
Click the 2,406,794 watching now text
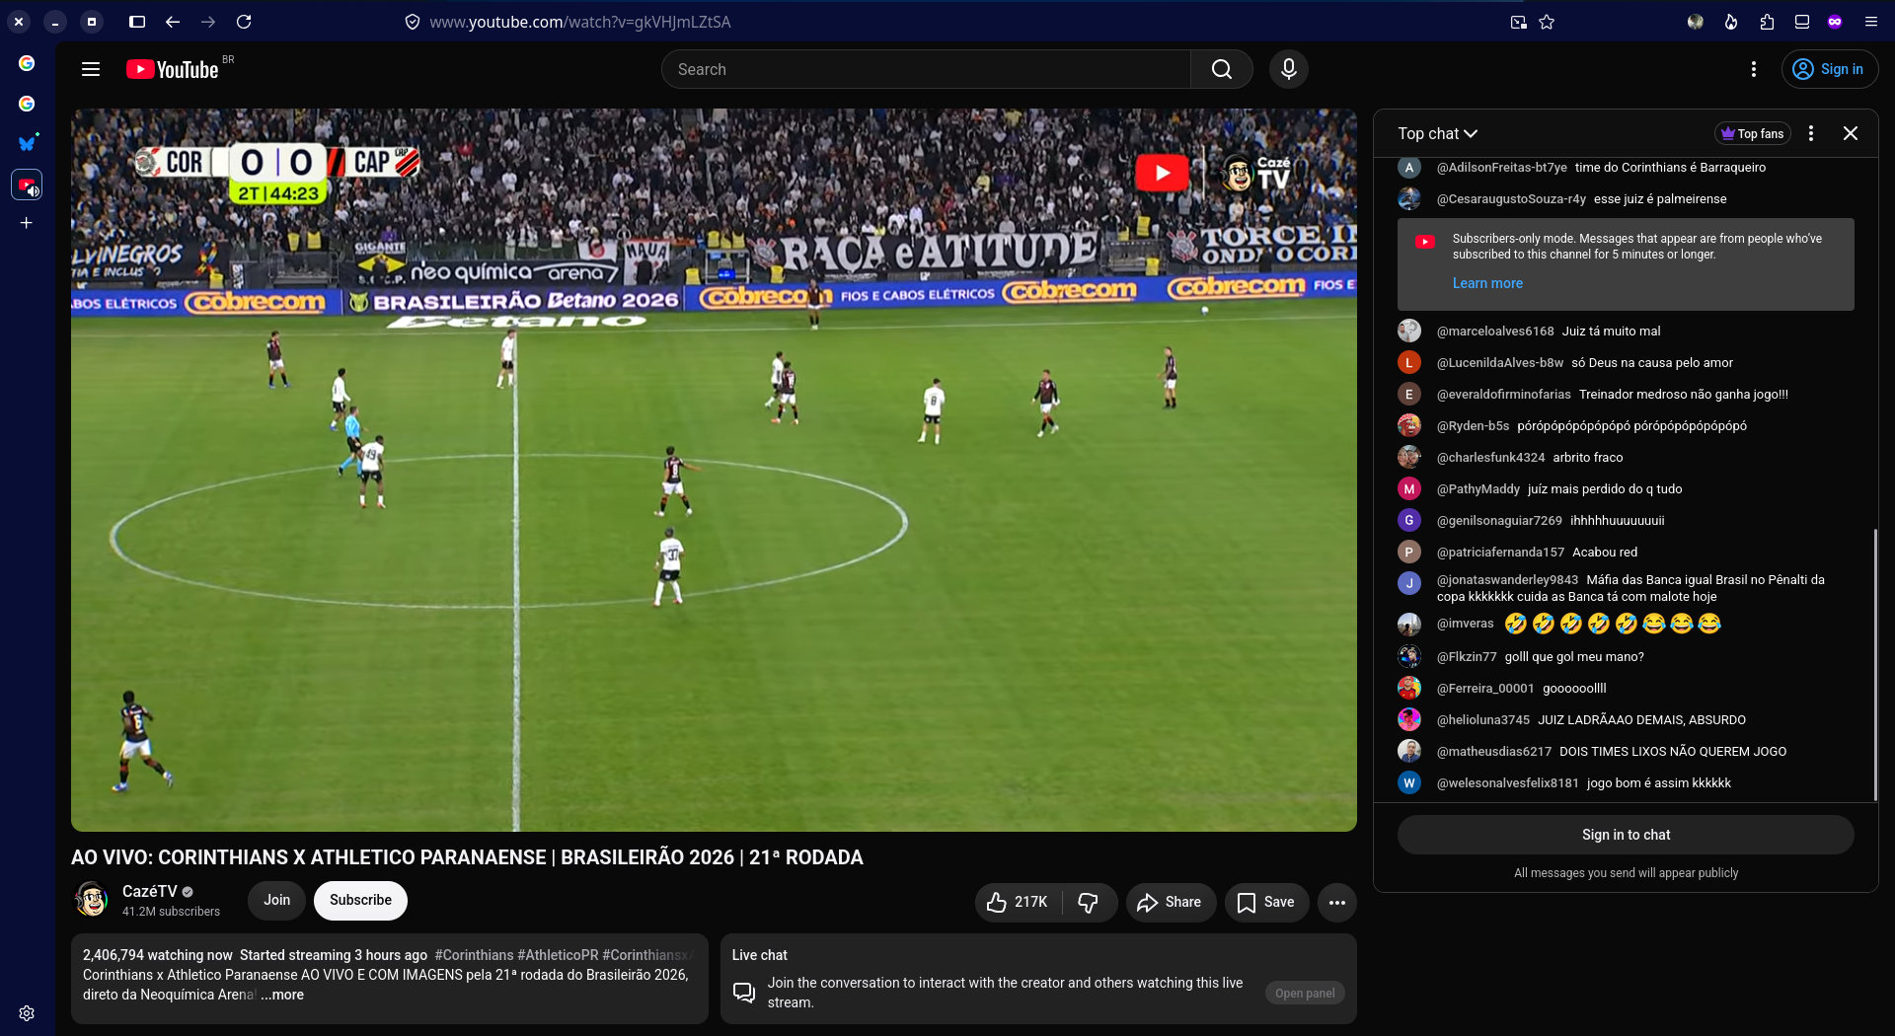point(158,955)
